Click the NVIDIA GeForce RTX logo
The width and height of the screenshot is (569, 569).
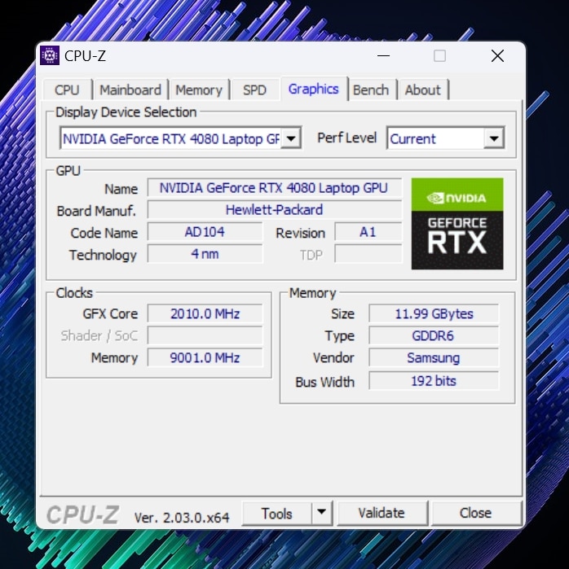(x=457, y=223)
